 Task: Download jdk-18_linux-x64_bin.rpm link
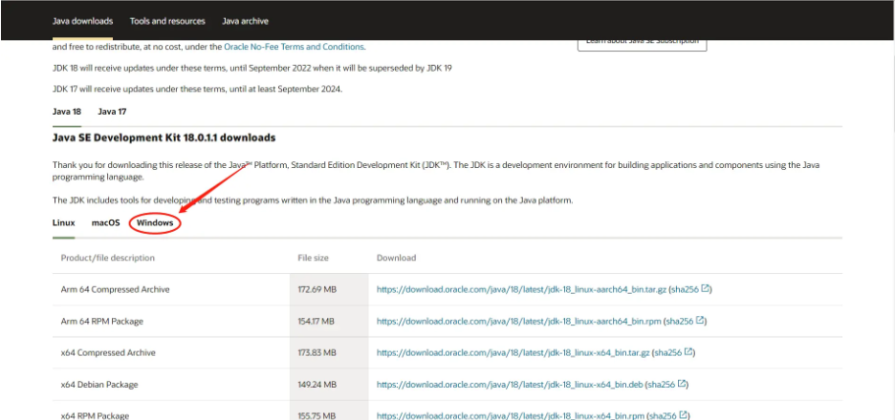(511, 416)
